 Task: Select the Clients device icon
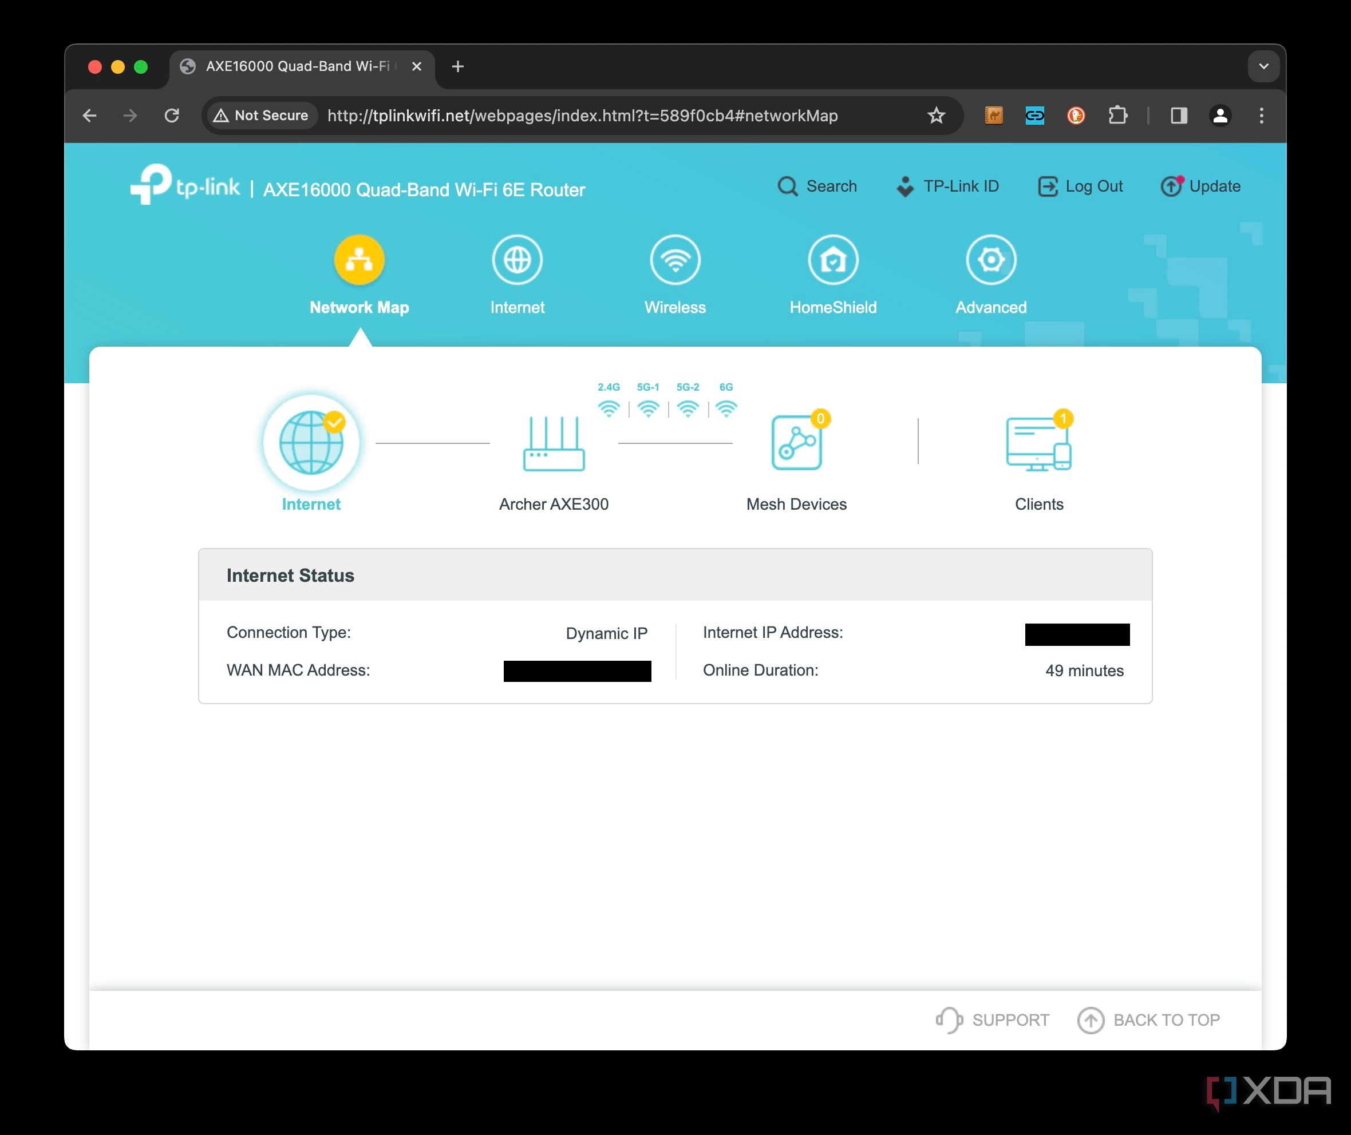tap(1038, 444)
